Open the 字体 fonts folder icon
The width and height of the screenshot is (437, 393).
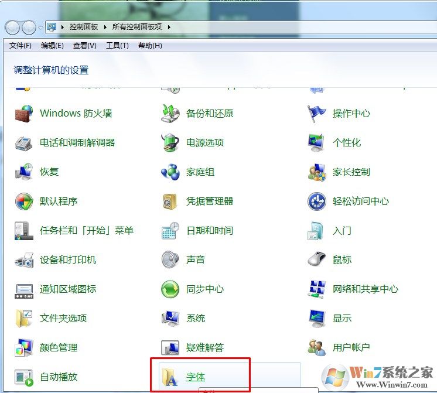[x=170, y=377]
